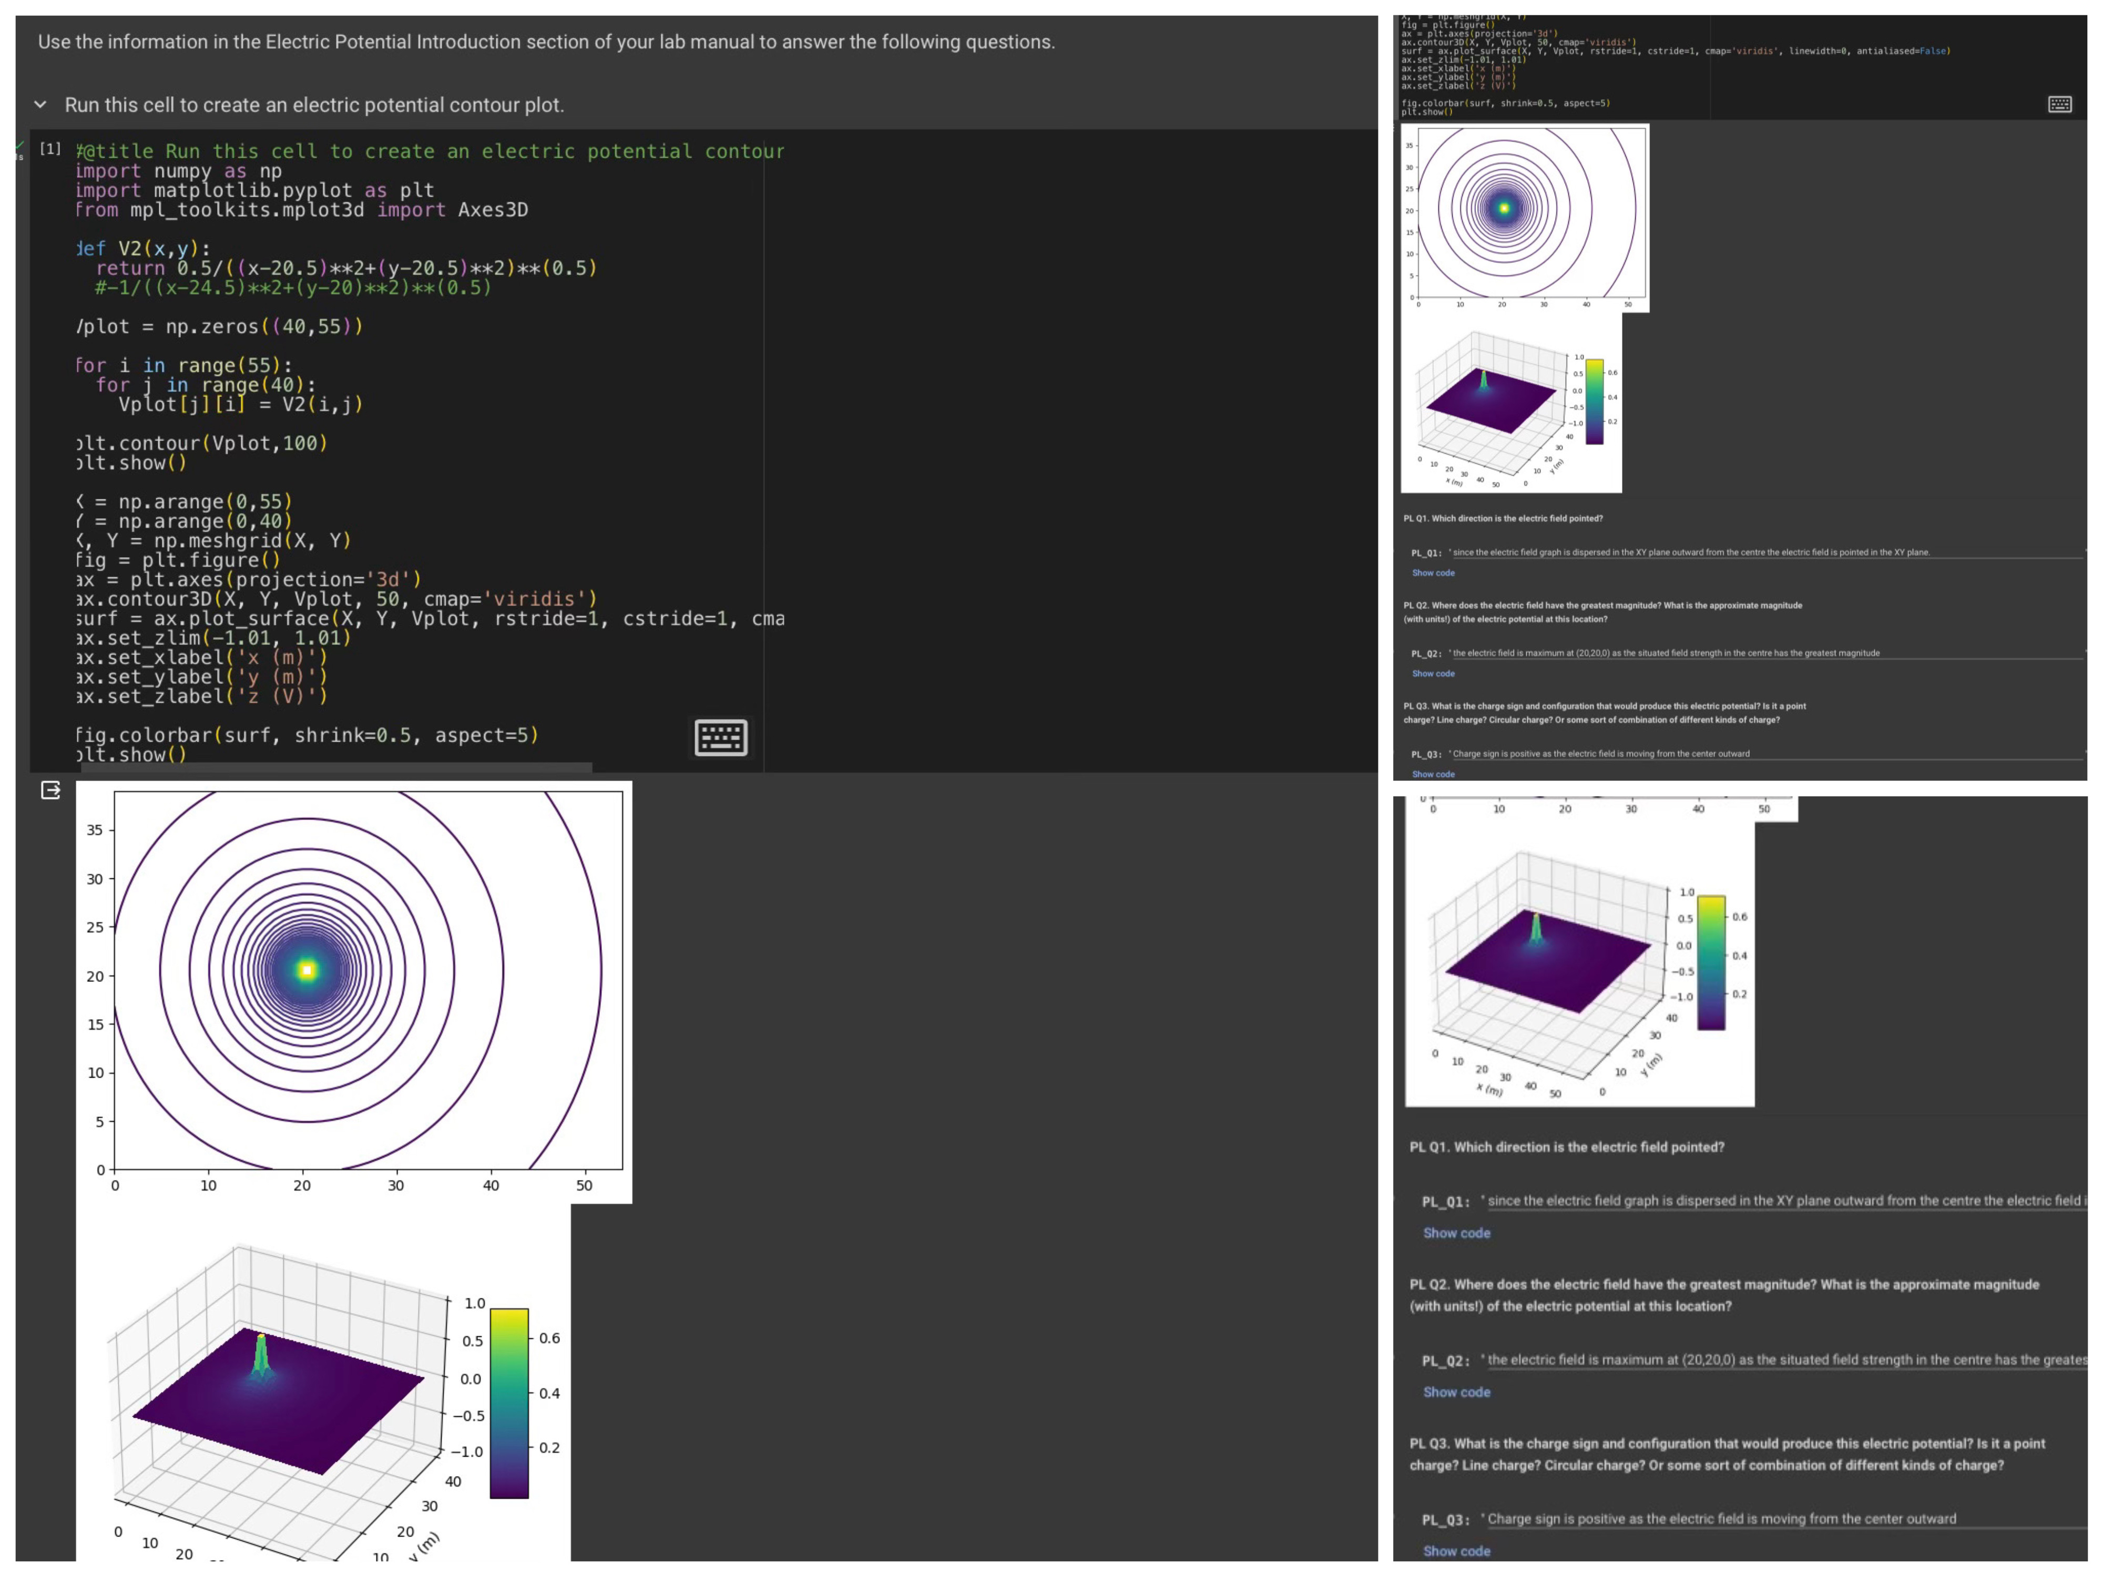Click the viridis colorbar of the large 3D plot
The width and height of the screenshot is (2103, 1577).
[508, 1403]
